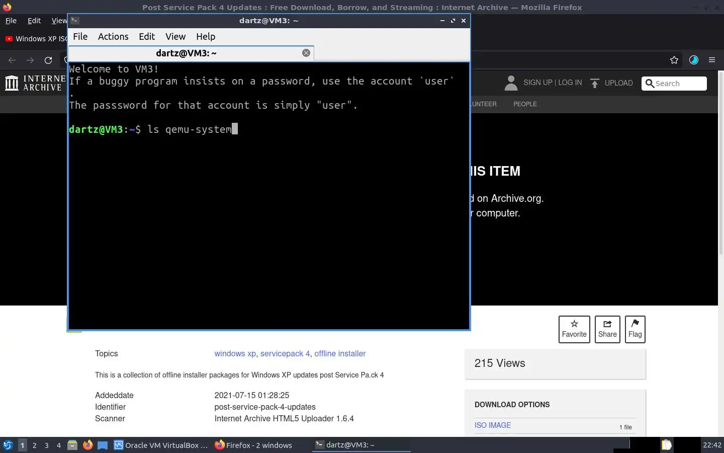Click the Firefox back arrow
Image resolution: width=724 pixels, height=453 pixels.
[x=12, y=60]
